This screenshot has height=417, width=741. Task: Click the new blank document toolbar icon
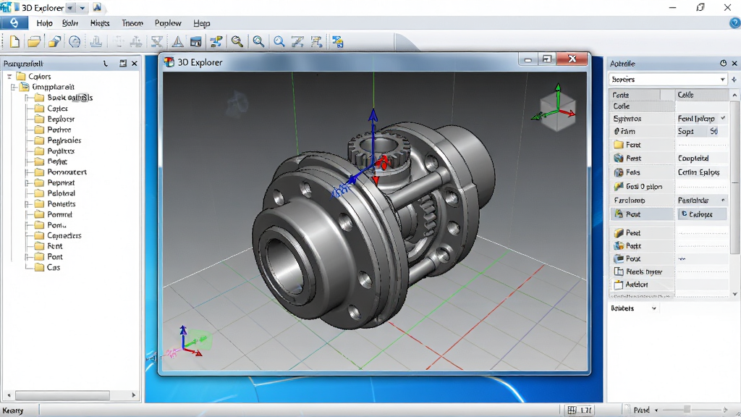coord(14,41)
